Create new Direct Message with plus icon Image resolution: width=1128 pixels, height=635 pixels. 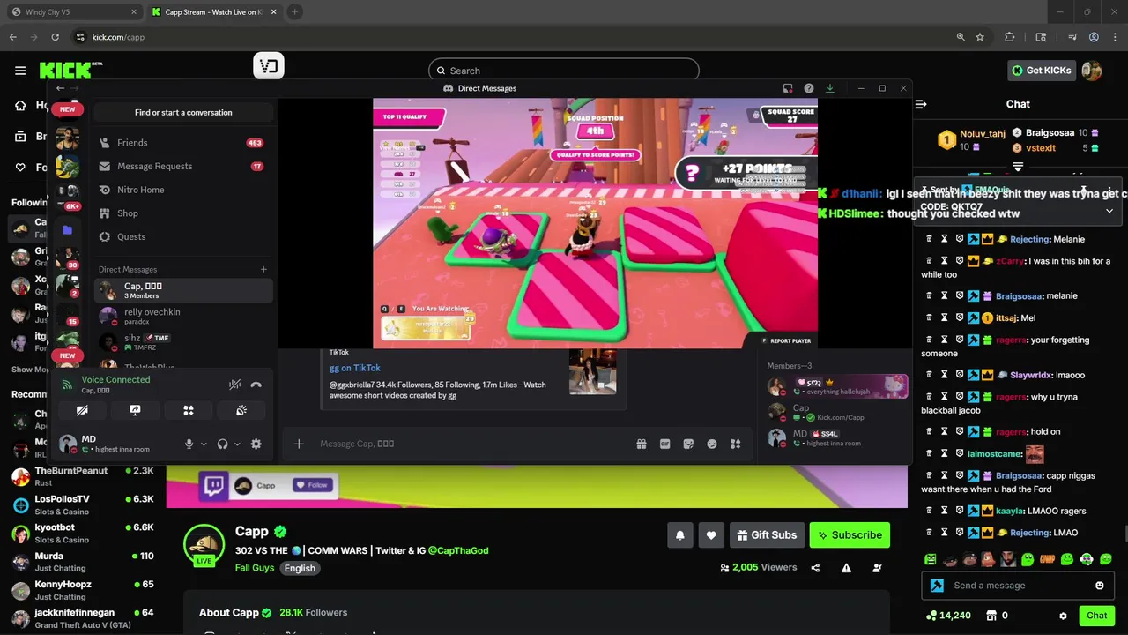(263, 269)
